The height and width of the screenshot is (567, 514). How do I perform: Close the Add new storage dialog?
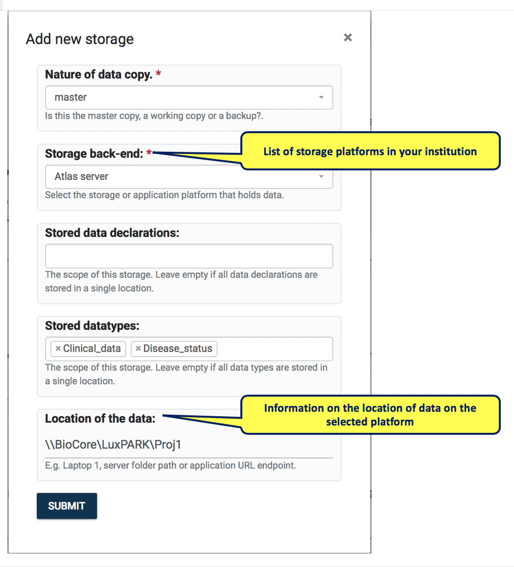(x=348, y=38)
